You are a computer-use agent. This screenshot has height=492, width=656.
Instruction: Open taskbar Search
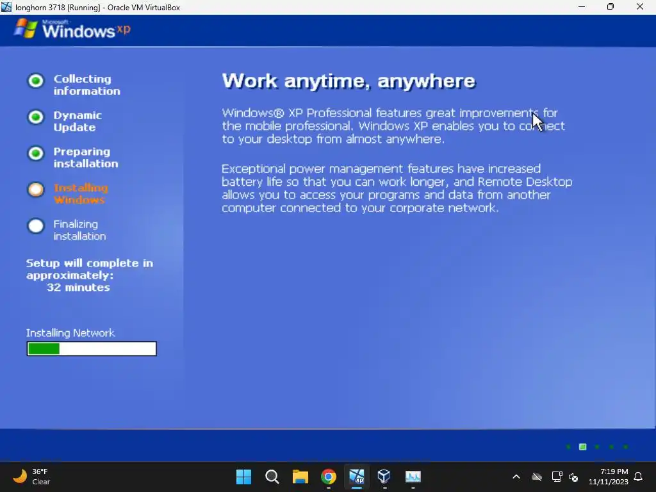pos(272,477)
